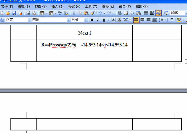Image resolution: width=187 pixels, height=133 pixels.
Task: Insert an Excel worksheet
Action: pos(138,13)
